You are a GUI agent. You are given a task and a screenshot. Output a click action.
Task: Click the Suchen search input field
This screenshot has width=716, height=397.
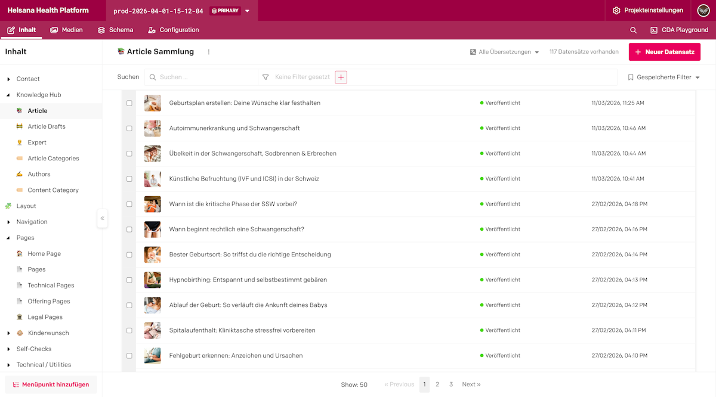click(x=201, y=77)
